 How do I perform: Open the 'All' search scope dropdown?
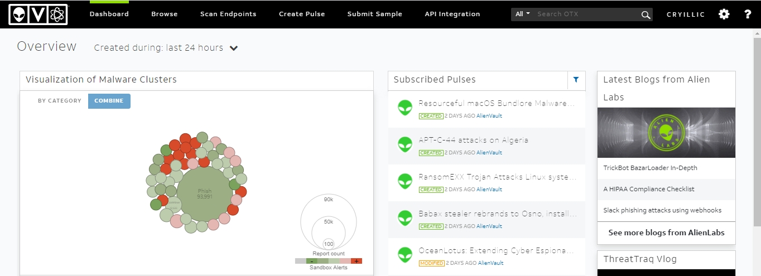[522, 14]
